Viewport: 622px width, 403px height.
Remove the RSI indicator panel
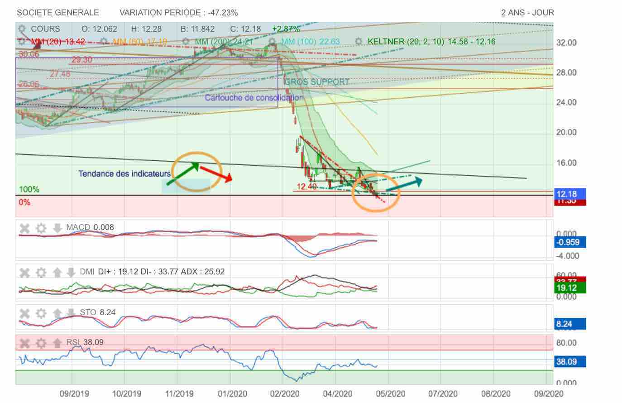[24, 343]
